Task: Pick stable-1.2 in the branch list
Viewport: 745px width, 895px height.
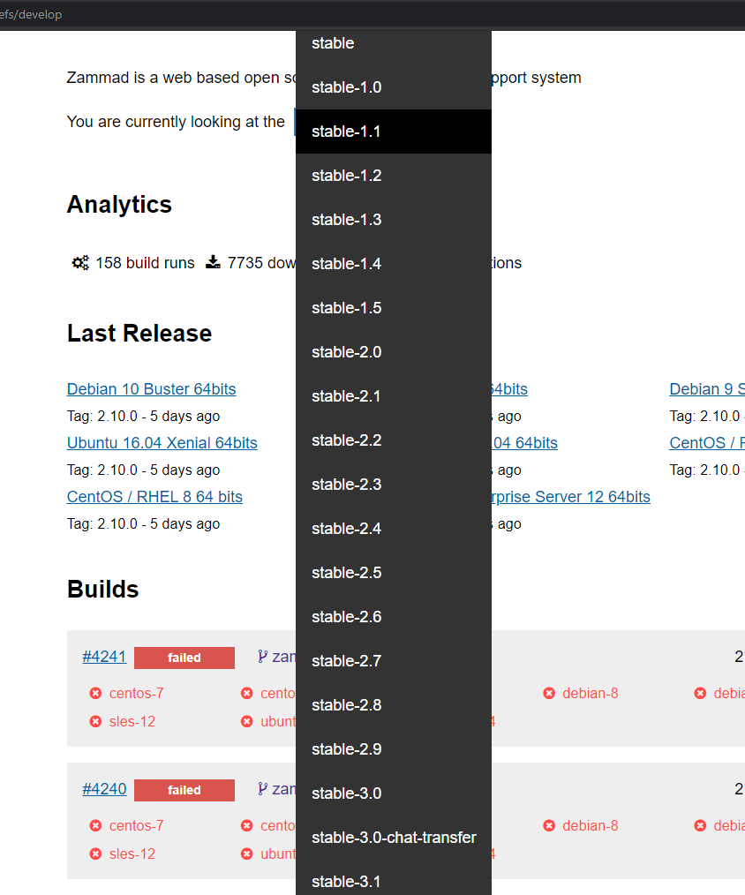Action: 394,176
